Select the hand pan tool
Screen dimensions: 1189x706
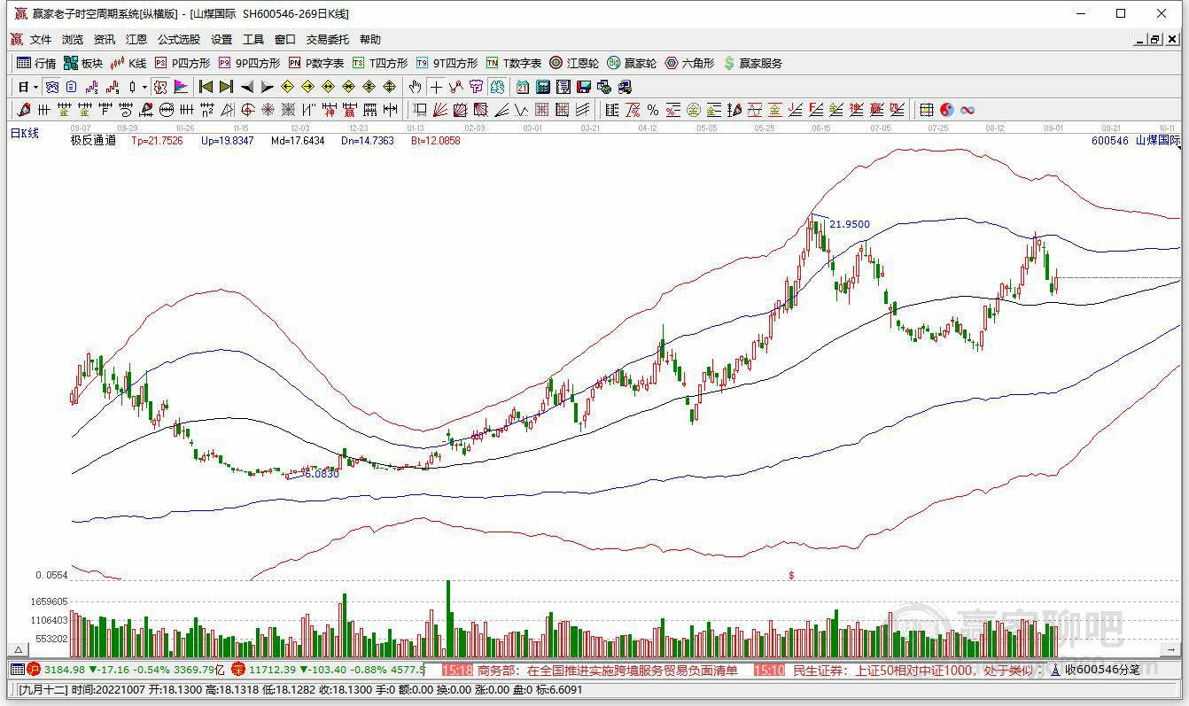pyautogui.click(x=415, y=87)
